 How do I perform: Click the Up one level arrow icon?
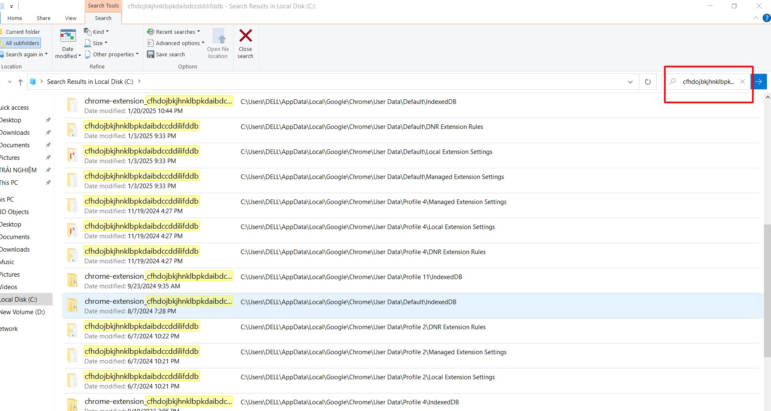[x=20, y=82]
